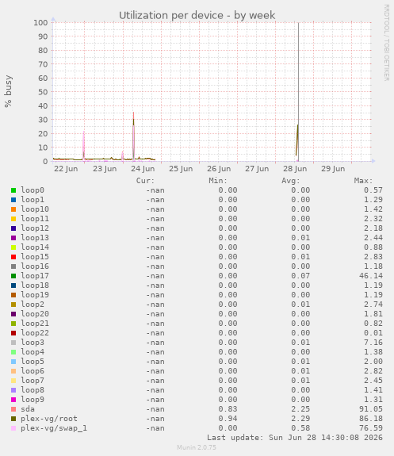
Task: Click the Max value 46.14 for loop17
Action: pyautogui.click(x=371, y=276)
